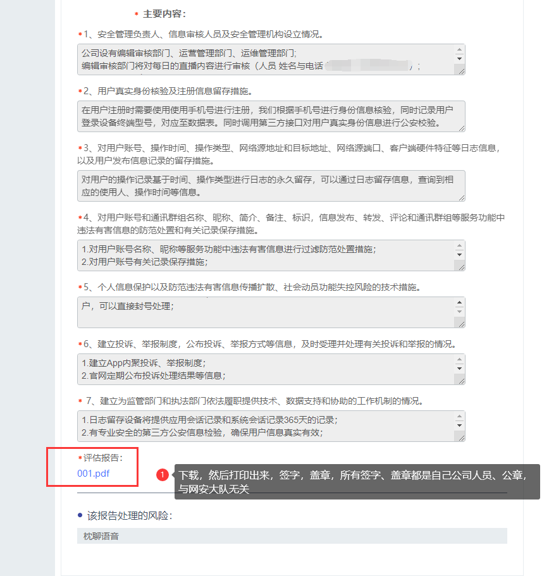Image resolution: width=549 pixels, height=576 pixels.
Task: Place cursor in section 3 textbox about 日志的永久留存
Action: [x=266, y=186]
